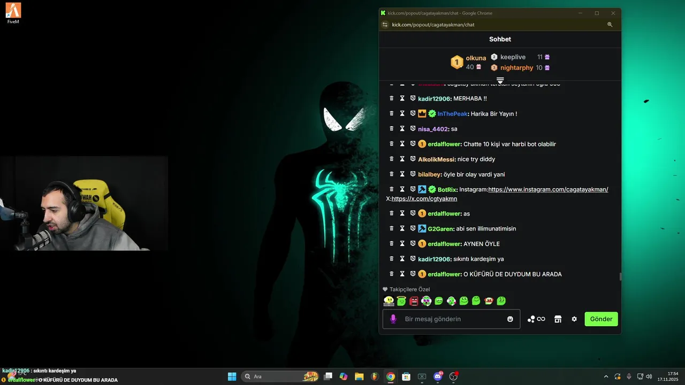Open site information icon beside kick.com URL

pos(385,25)
